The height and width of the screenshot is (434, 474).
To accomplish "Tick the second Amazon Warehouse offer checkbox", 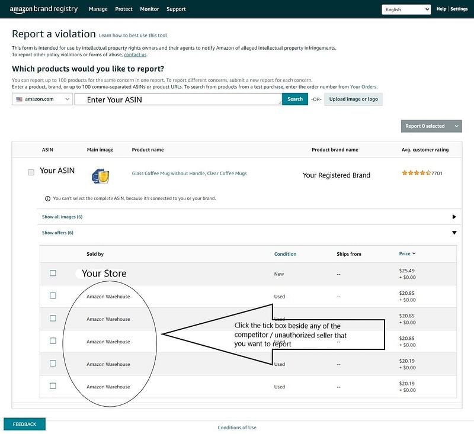I will [x=53, y=319].
